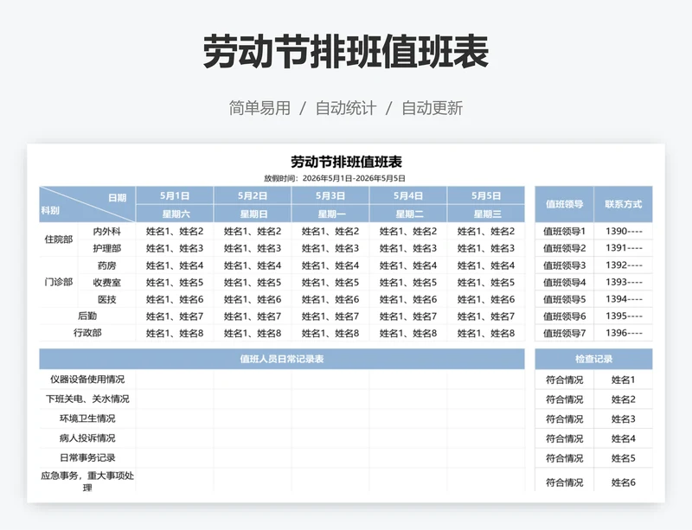Screen dimensions: 692x530
Task: Click the 星期三 weekday cell
Action: (486, 214)
